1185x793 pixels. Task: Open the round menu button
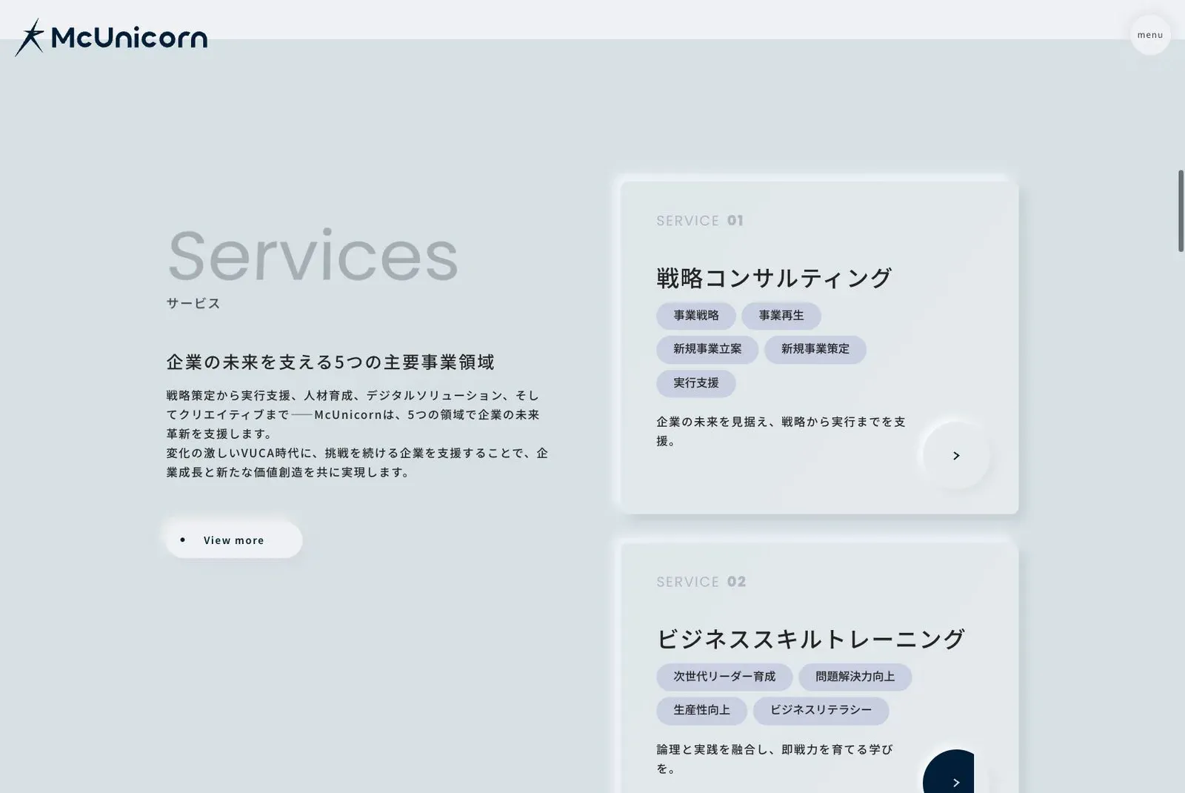[x=1150, y=35]
